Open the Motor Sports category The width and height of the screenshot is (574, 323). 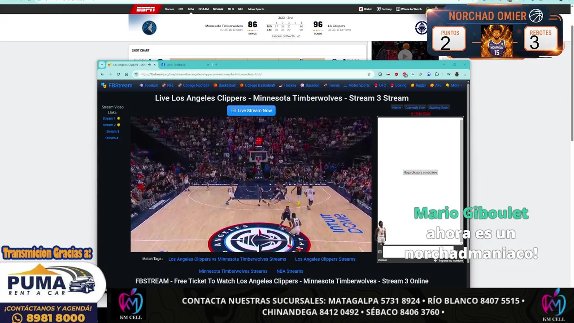coord(357,85)
